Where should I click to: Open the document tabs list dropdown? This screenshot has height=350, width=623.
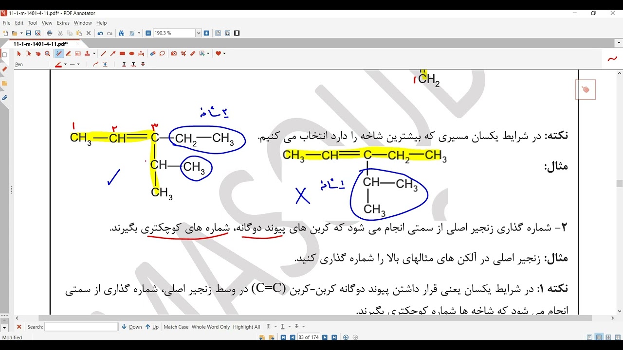tap(618, 44)
